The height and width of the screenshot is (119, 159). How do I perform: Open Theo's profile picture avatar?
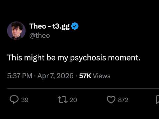click(16, 31)
